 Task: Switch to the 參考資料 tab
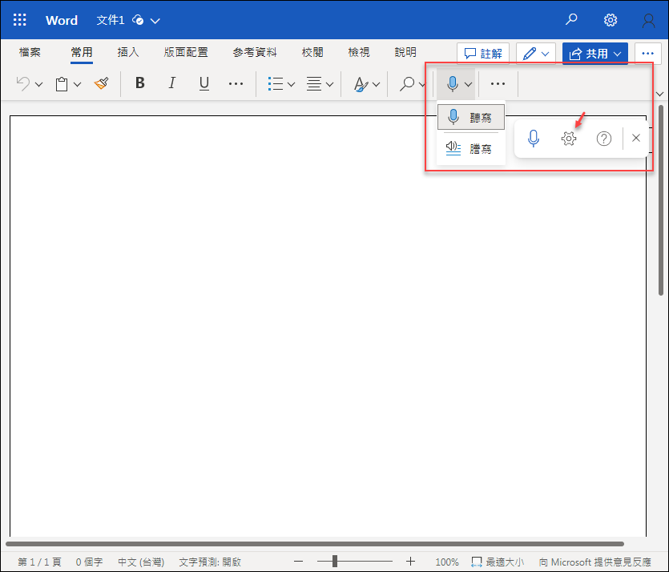255,52
